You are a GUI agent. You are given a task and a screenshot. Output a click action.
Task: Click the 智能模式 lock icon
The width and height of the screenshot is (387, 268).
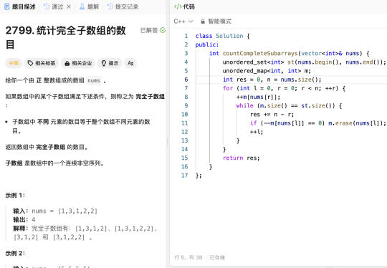coord(203,21)
